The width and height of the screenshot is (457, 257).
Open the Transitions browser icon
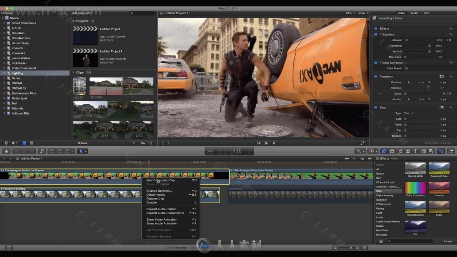[x=408, y=151]
